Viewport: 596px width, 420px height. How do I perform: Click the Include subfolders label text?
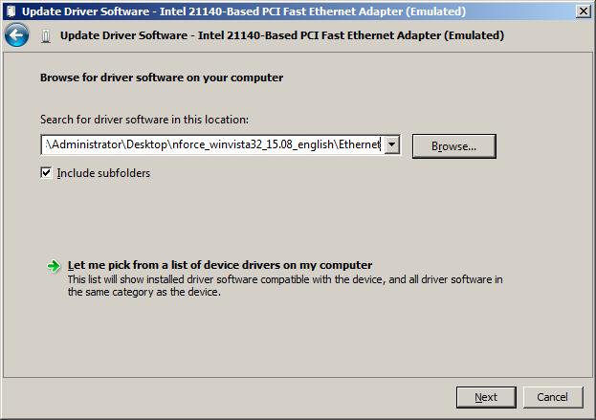tap(103, 173)
